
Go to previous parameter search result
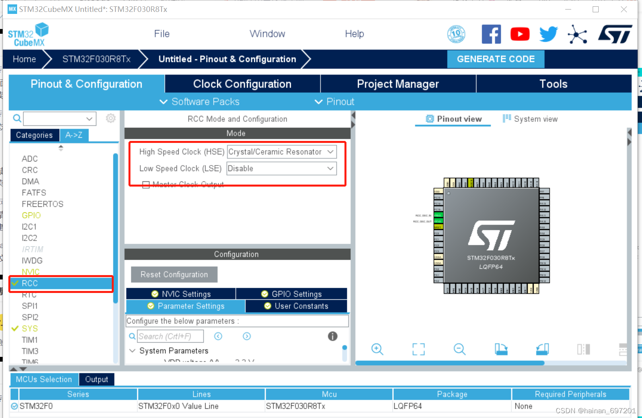click(x=218, y=336)
